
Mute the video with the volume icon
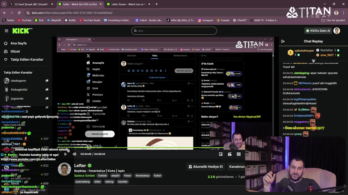point(74,154)
